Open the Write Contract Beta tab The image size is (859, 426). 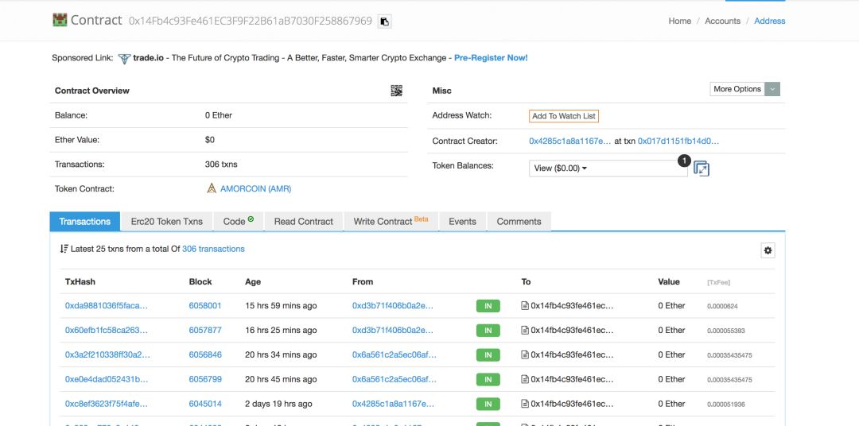tap(391, 221)
